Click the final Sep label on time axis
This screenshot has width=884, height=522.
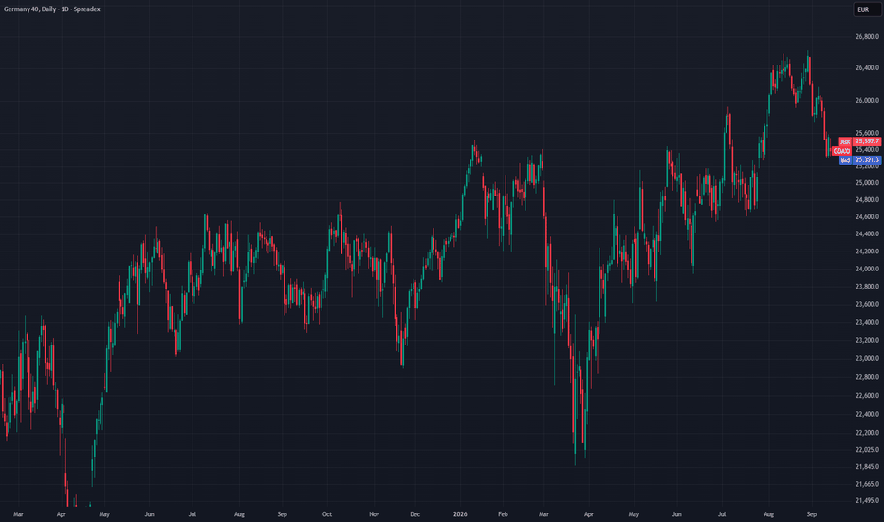coord(811,514)
